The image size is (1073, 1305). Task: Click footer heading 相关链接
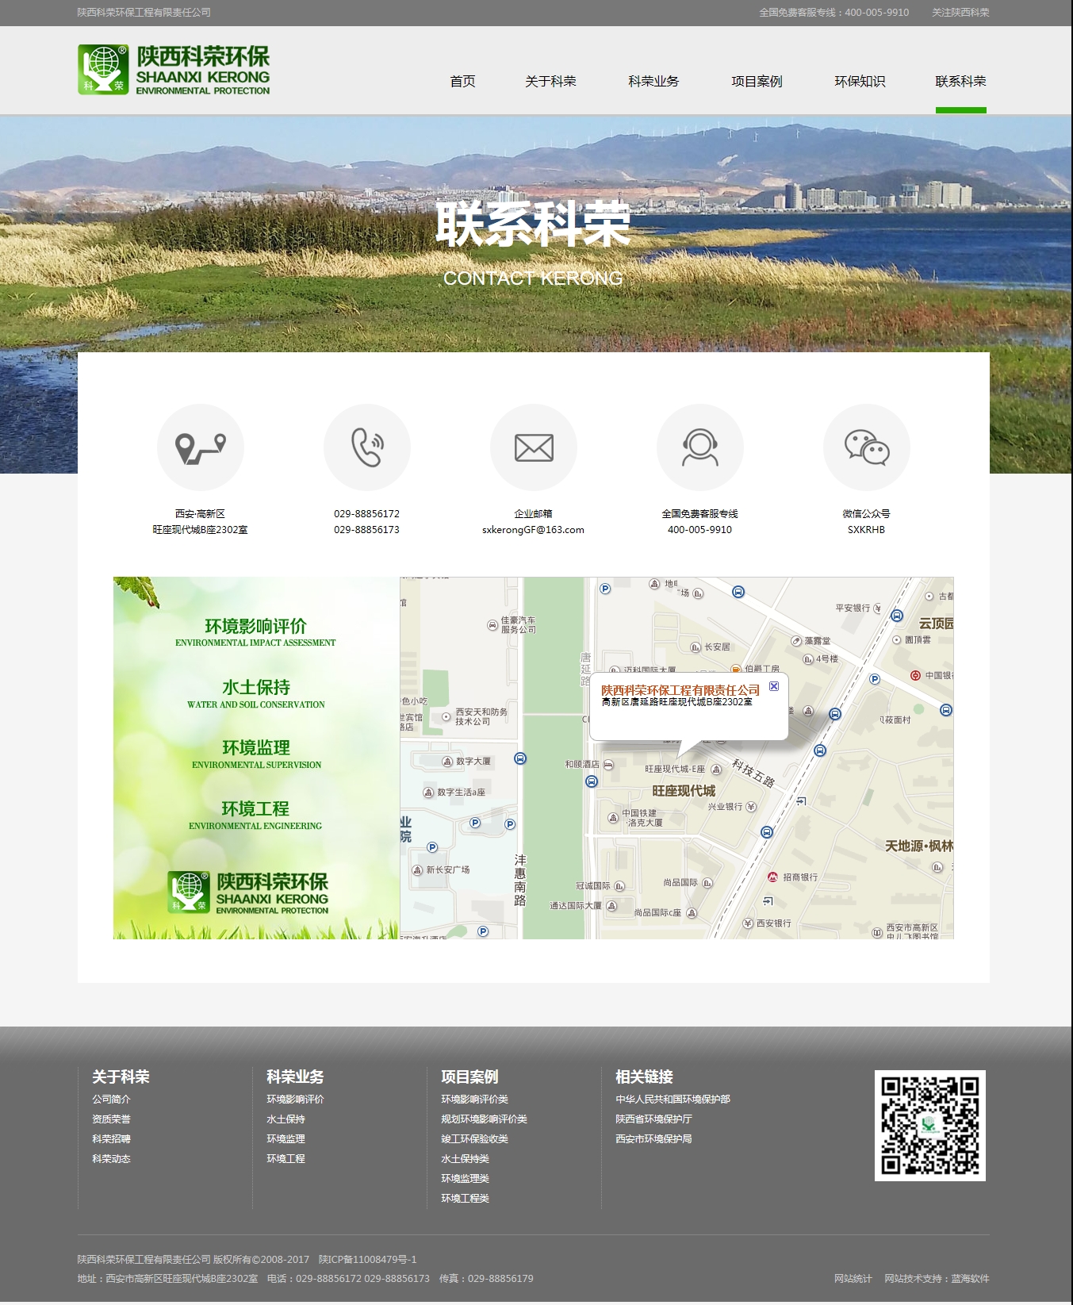click(644, 1077)
